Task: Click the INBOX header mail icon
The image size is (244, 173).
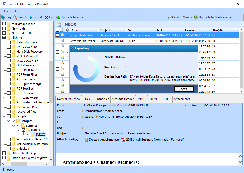Action: click(x=59, y=24)
